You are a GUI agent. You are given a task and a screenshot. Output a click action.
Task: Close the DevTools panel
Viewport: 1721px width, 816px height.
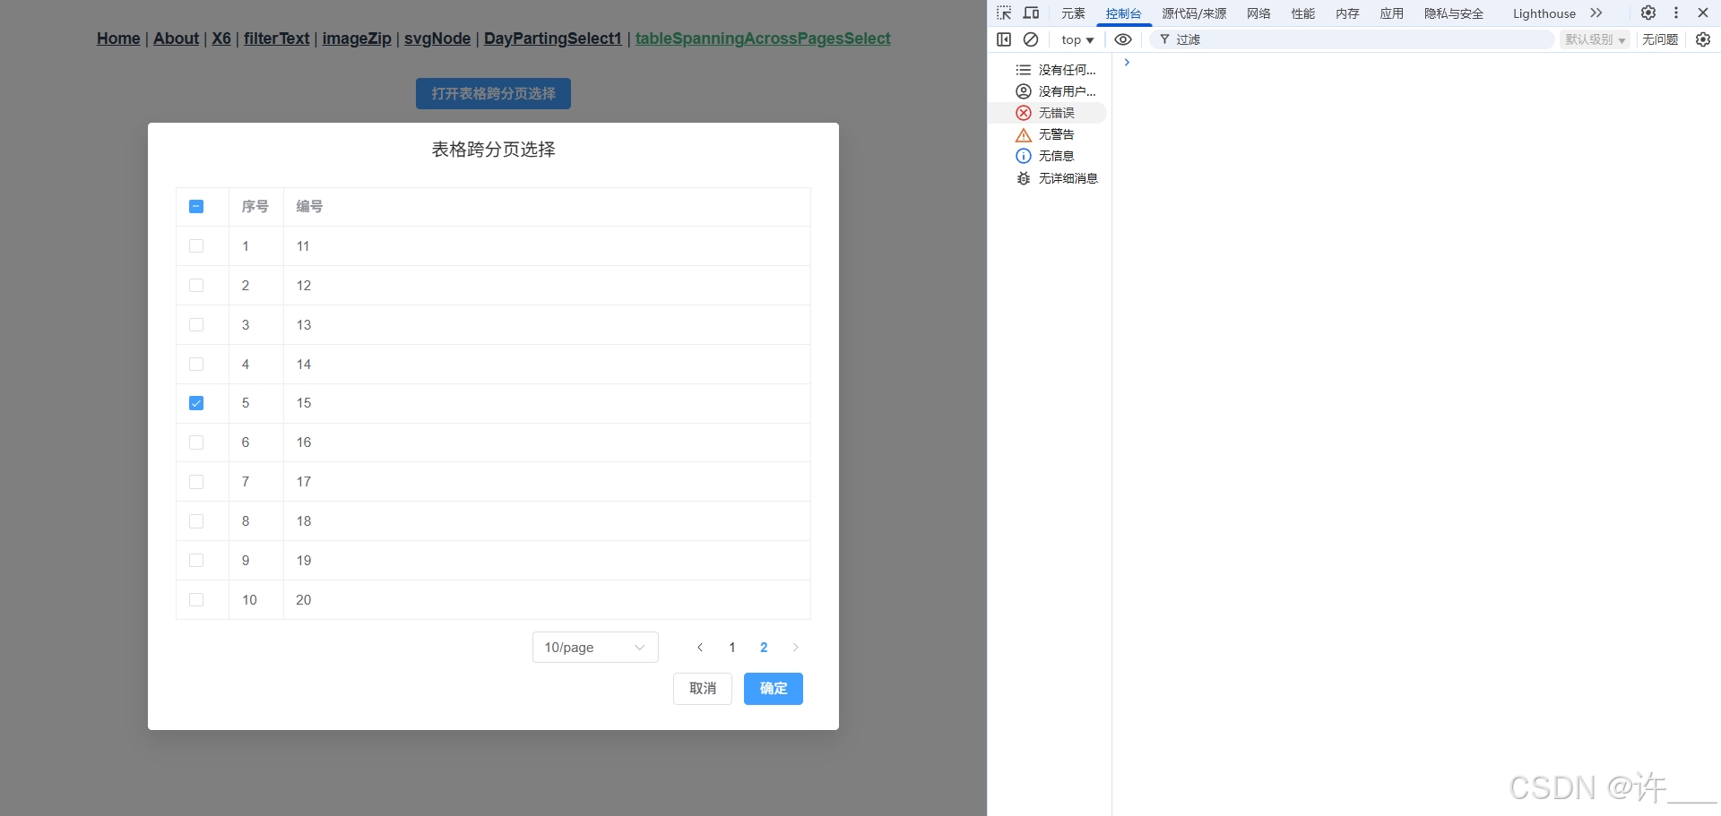click(x=1703, y=13)
